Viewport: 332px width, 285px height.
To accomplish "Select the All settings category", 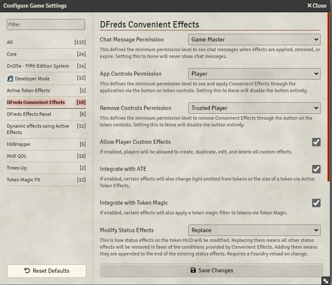I will tap(46, 42).
